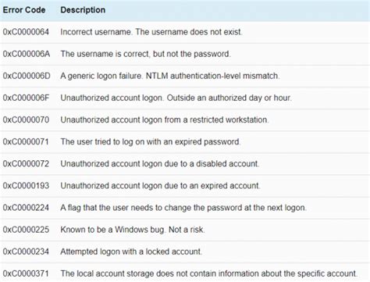Select error code 0xC0000225
This screenshot has width=370, height=282.
pyautogui.click(x=26, y=230)
